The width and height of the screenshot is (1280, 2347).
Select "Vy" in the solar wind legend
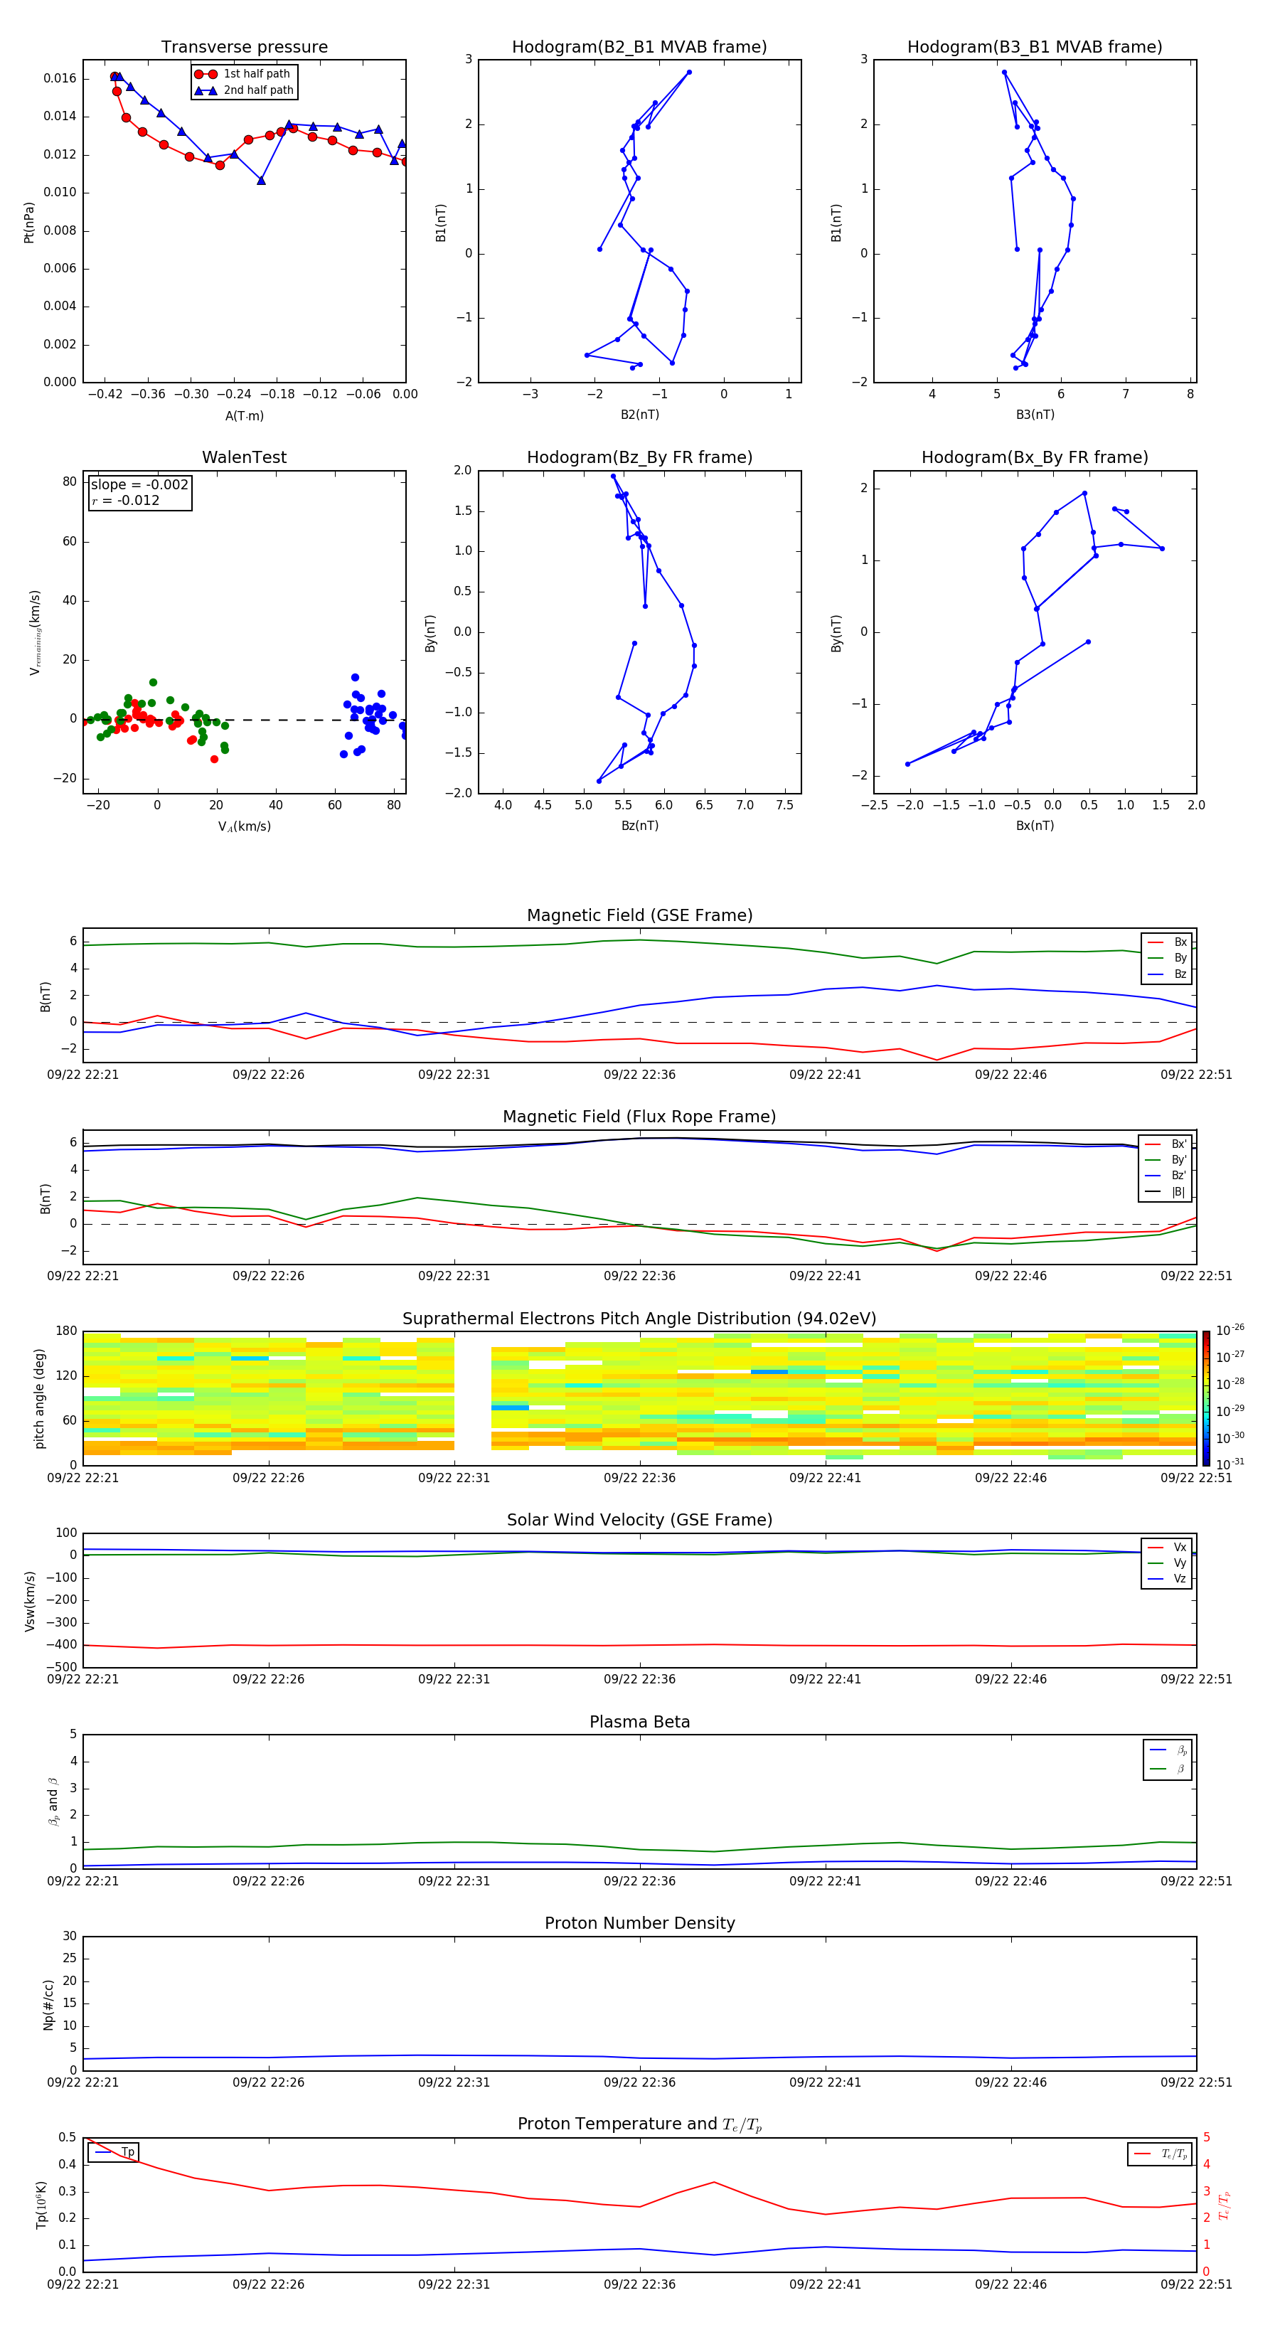(1168, 1563)
